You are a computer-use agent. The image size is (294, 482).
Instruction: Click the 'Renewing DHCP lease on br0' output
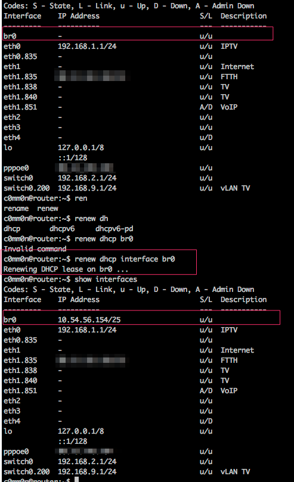tap(66, 269)
